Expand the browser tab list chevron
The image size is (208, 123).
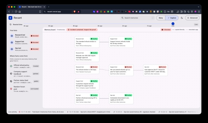(198, 7)
